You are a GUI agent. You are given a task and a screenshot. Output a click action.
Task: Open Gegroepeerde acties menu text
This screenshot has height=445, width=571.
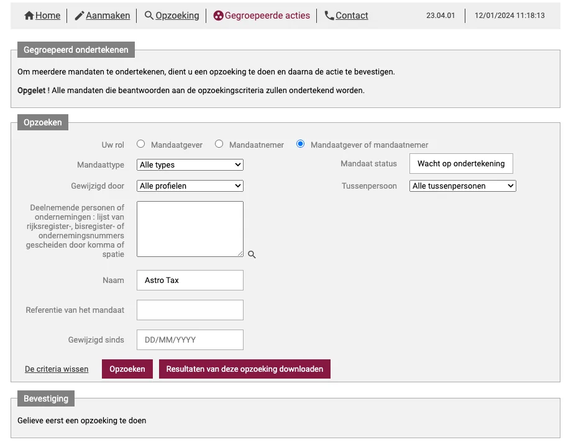(x=267, y=16)
